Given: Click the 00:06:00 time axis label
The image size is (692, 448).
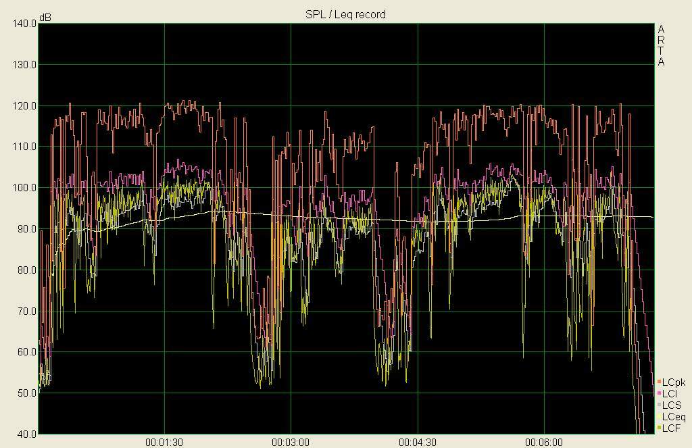Looking at the screenshot, I should click(544, 443).
